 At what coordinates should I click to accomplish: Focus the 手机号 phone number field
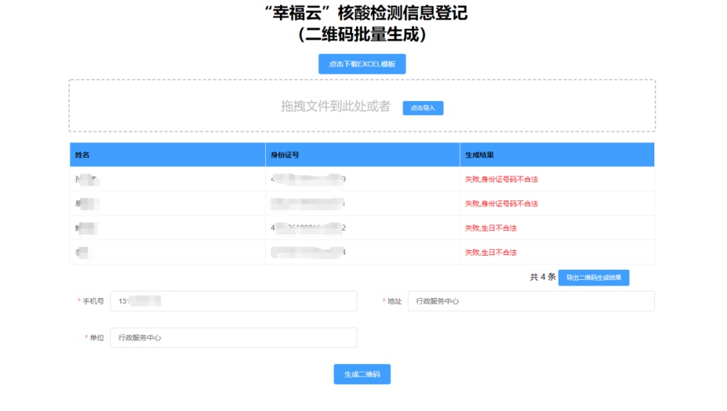coord(233,301)
